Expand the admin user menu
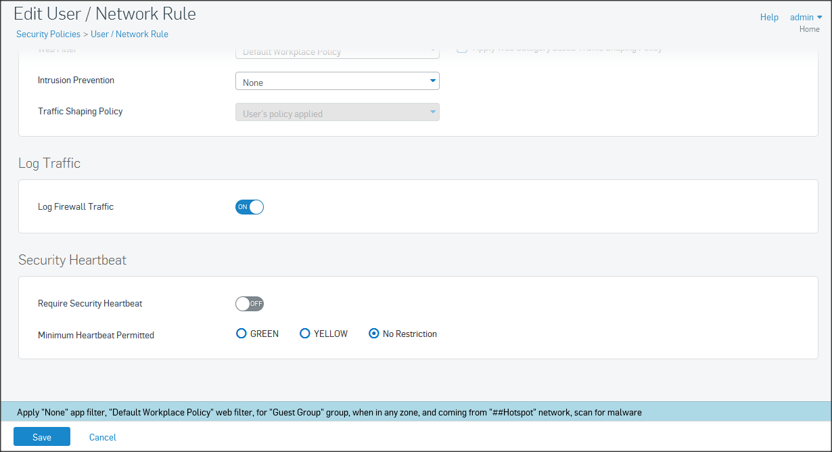The image size is (832, 452). [806, 17]
